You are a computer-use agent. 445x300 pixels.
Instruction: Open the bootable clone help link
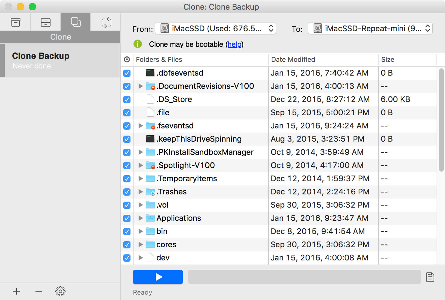tap(234, 44)
